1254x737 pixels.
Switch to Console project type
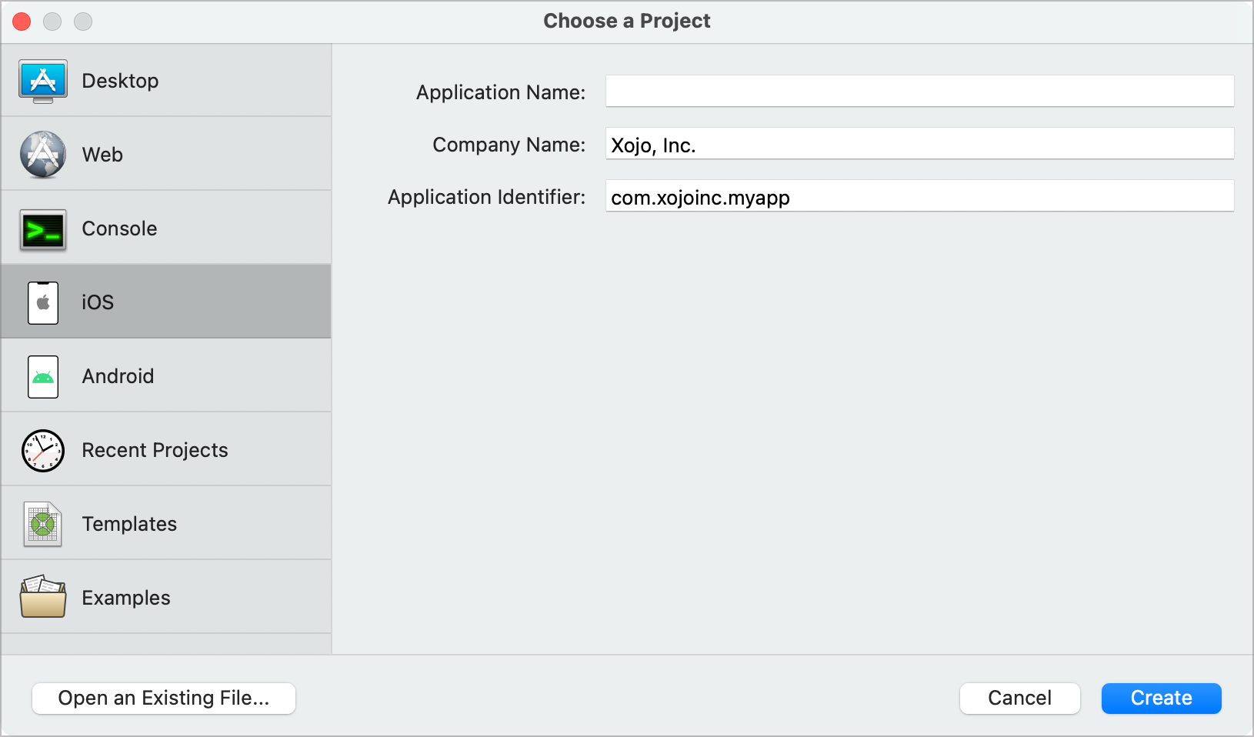[x=119, y=228]
